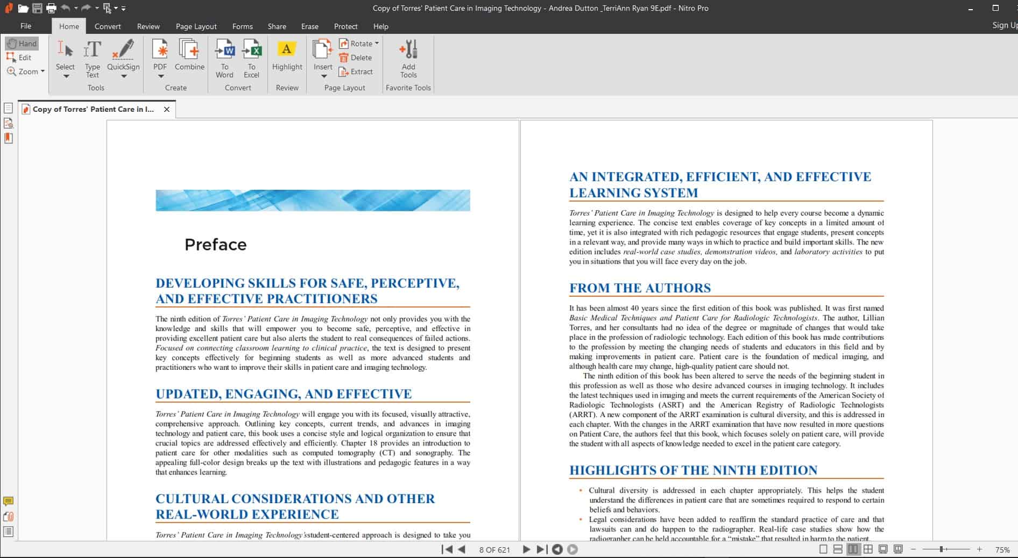Activate the Hand tool
This screenshot has width=1018, height=558.
click(x=22, y=44)
